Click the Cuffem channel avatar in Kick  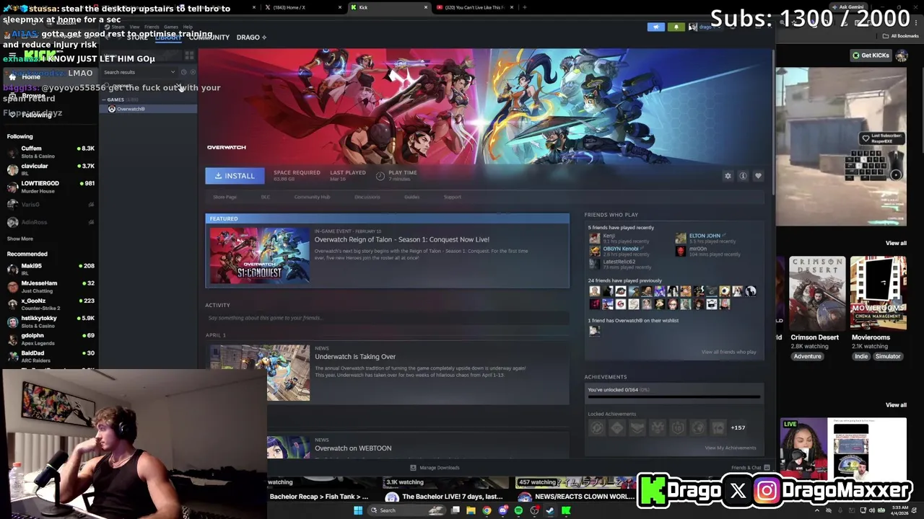tap(12, 152)
